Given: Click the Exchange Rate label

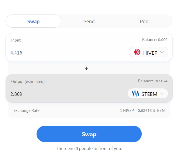Looking at the screenshot, I should pos(27,111).
